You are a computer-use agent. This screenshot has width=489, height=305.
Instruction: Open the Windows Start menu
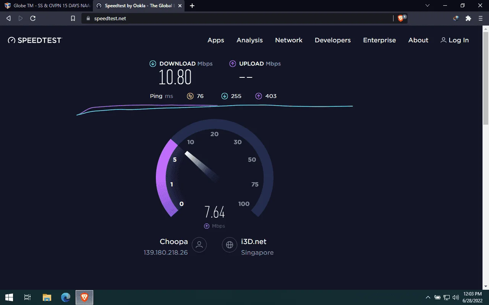click(x=9, y=297)
